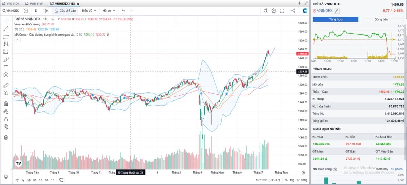Select the Tổng hợp tab
Image resolution: width=407 pixels, height=185 pixels.
pyautogui.click(x=335, y=19)
